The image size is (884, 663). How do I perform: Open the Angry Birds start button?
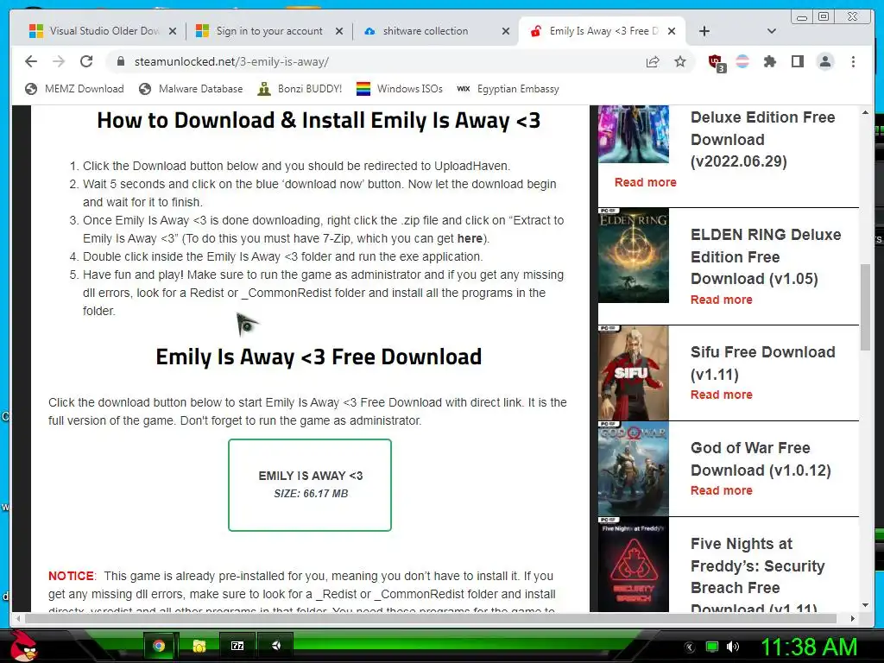click(23, 646)
